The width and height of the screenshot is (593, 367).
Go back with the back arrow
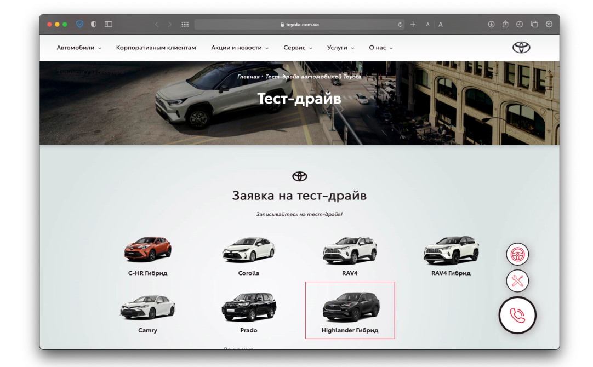pyautogui.click(x=157, y=24)
